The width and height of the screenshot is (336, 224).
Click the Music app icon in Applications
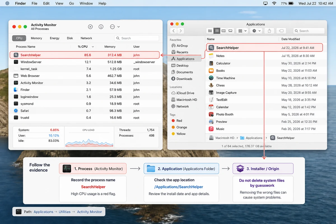pos(211,129)
